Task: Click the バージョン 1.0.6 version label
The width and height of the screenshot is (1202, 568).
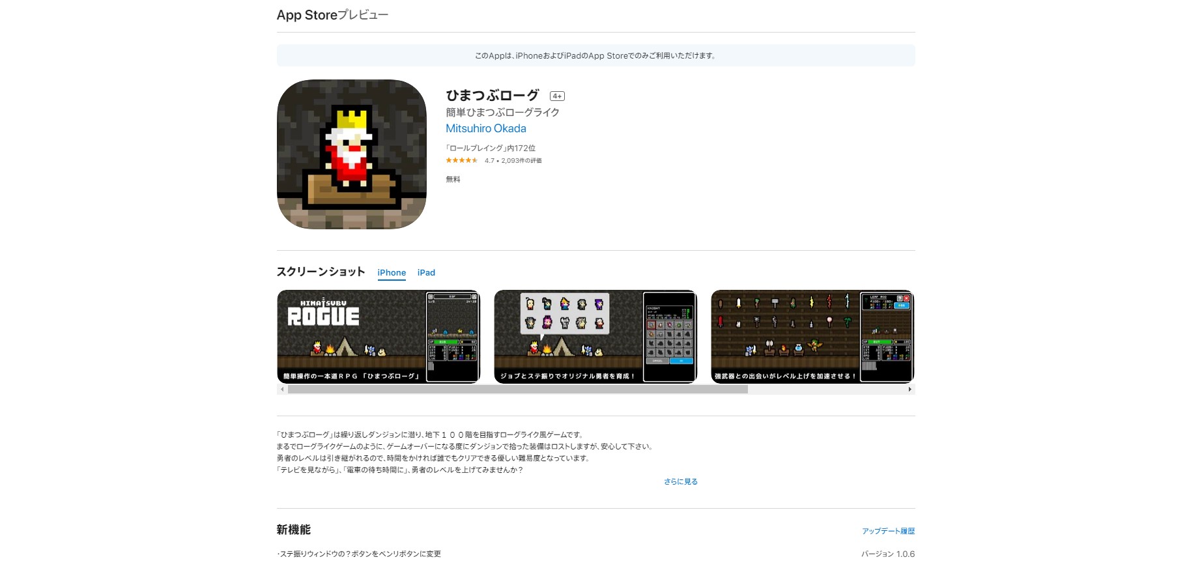Action: (887, 554)
